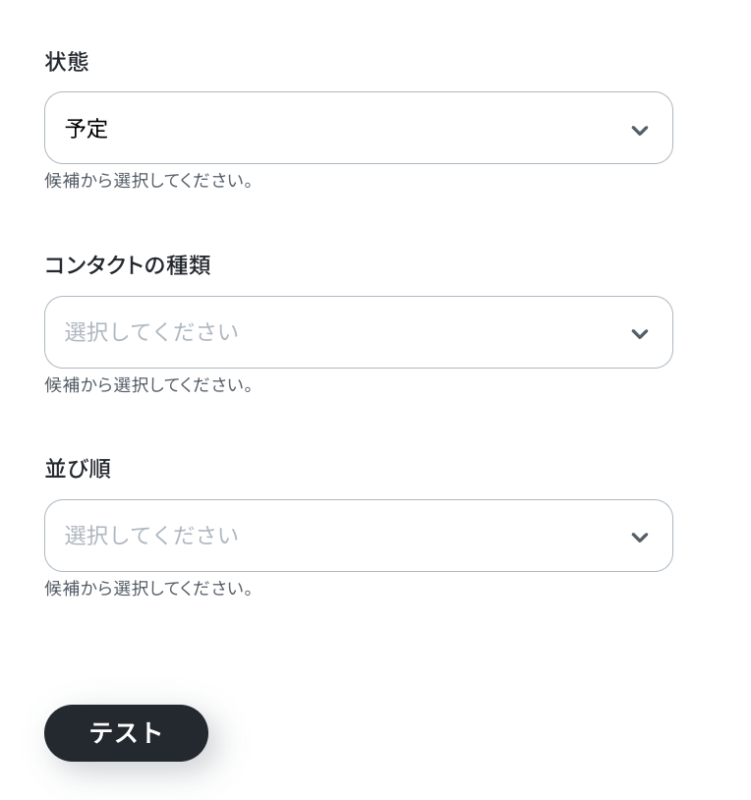This screenshot has width=751, height=800.
Task: Click helper text below コンタクトの種類 dropdown
Action: tap(149, 384)
